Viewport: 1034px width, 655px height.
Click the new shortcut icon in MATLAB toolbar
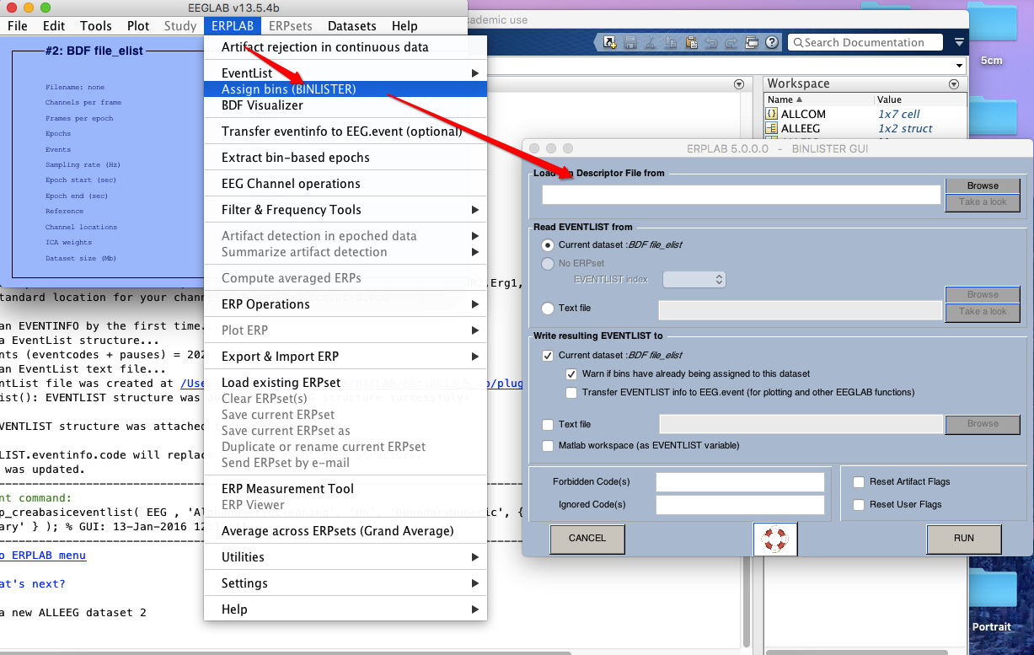609,42
